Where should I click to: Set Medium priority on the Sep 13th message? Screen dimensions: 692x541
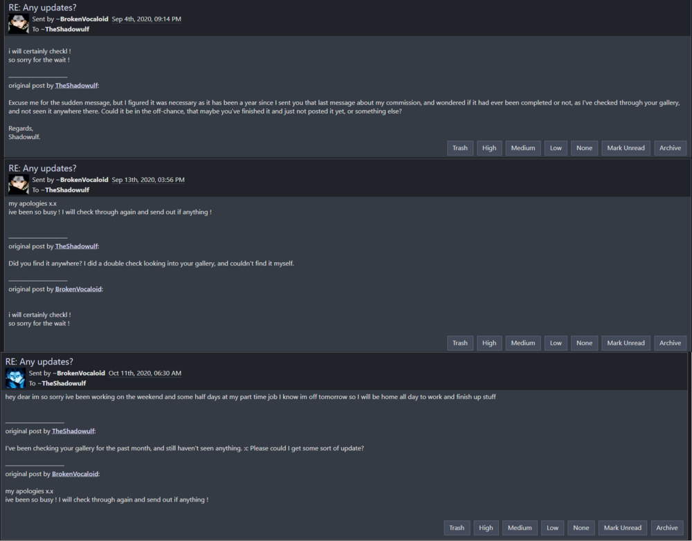[523, 343]
